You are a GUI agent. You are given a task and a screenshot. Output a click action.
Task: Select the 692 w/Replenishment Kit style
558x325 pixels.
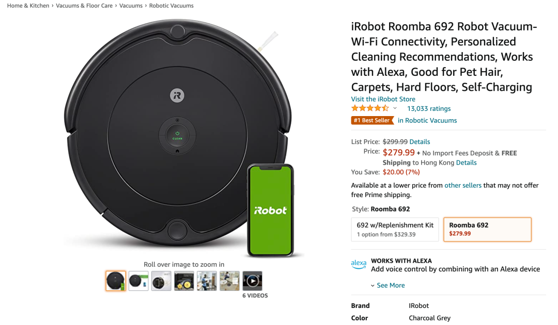pyautogui.click(x=395, y=230)
